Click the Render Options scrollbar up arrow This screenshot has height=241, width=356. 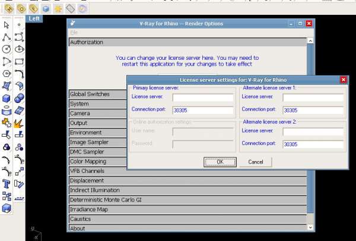tap(310, 41)
